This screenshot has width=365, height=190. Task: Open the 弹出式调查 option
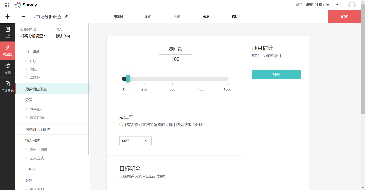click(39, 150)
